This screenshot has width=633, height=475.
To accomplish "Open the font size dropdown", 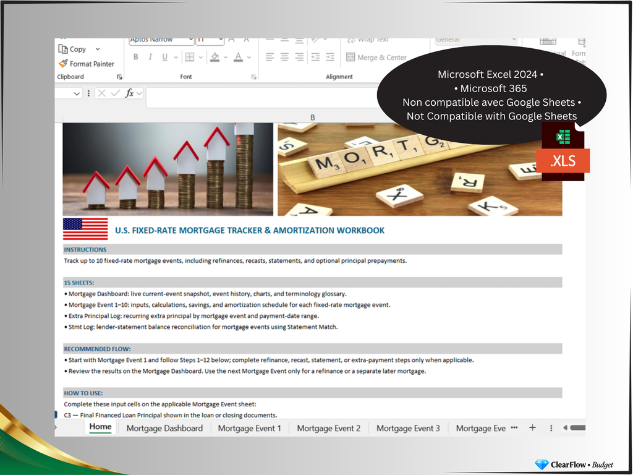I will (x=221, y=40).
